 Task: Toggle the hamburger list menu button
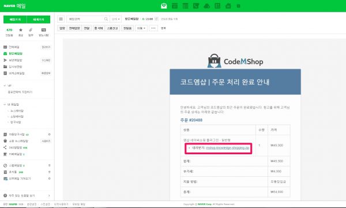tap(61, 19)
